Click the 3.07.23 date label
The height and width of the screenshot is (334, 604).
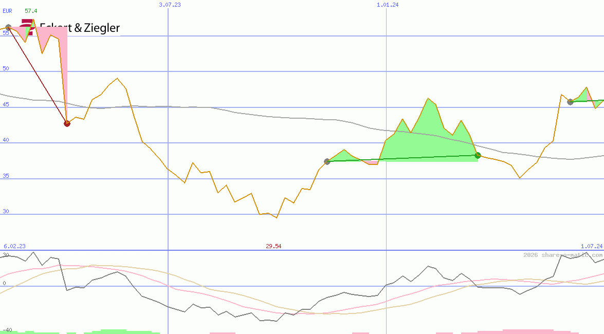click(170, 5)
